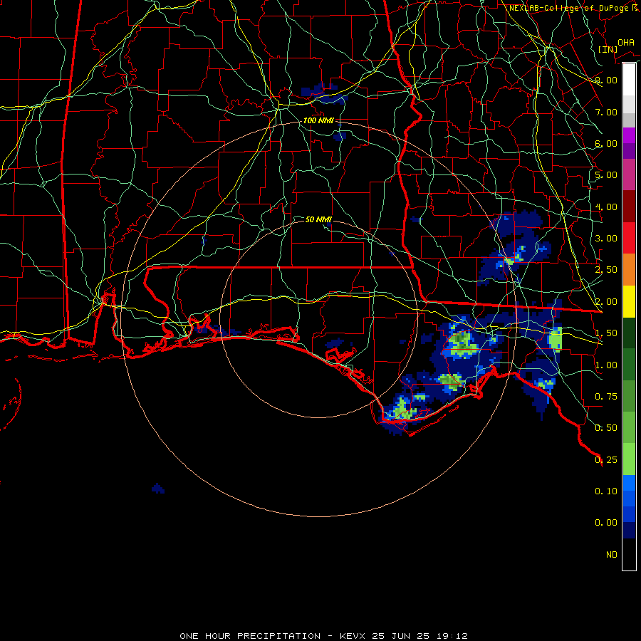Select the 0.75 legend value
The height and width of the screenshot is (641, 641).
point(606,397)
